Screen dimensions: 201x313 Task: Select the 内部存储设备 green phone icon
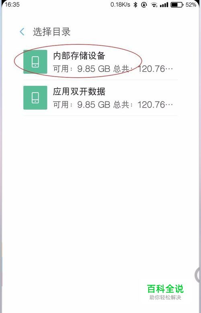(35, 62)
